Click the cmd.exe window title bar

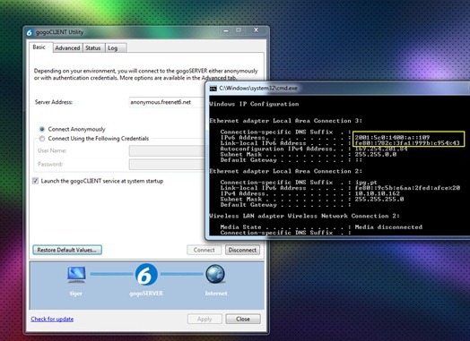tap(339, 89)
